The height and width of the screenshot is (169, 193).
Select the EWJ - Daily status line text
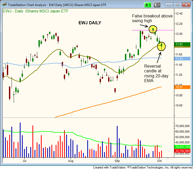coord(36,11)
